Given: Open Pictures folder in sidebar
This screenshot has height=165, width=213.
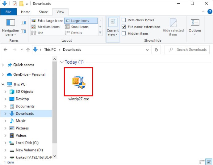Looking at the screenshot, I should coord(22,128).
